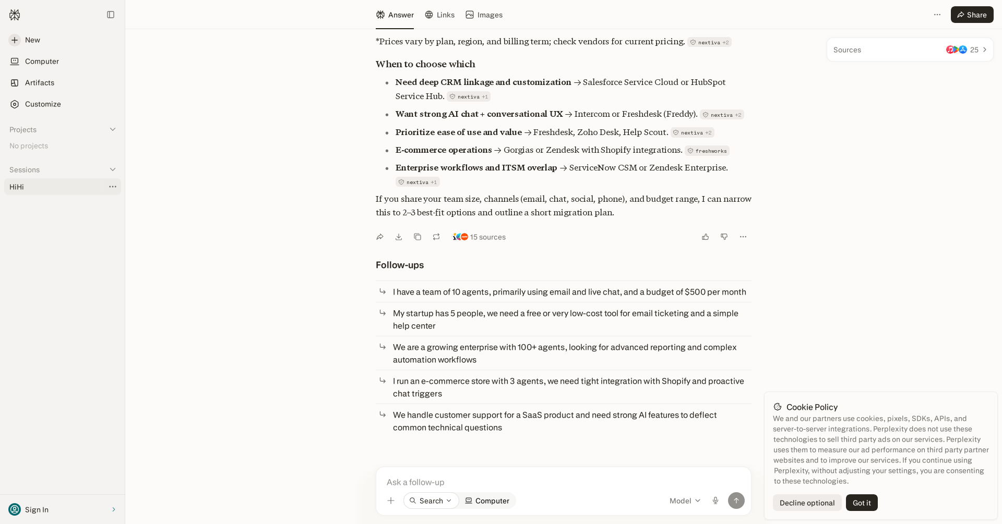Click the rewrite answer icon
The width and height of the screenshot is (1002, 524).
(x=436, y=237)
